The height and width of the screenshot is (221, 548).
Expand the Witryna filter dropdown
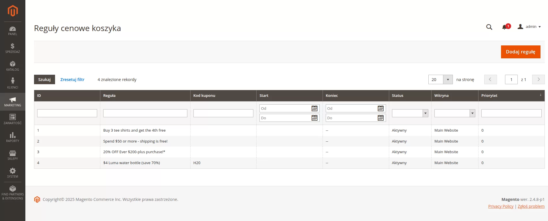pyautogui.click(x=455, y=113)
